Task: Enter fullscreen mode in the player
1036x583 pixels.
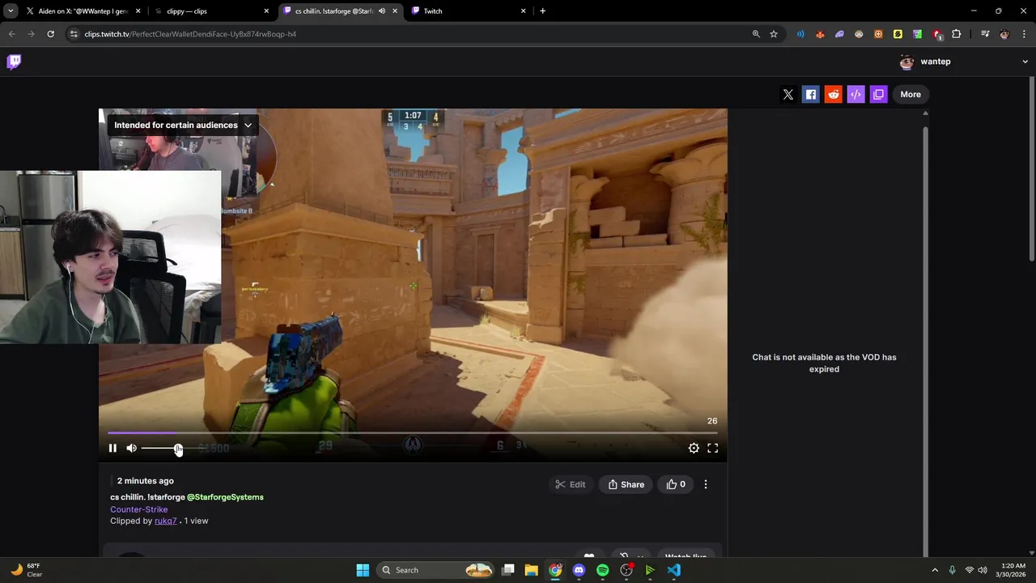Action: coord(713,448)
